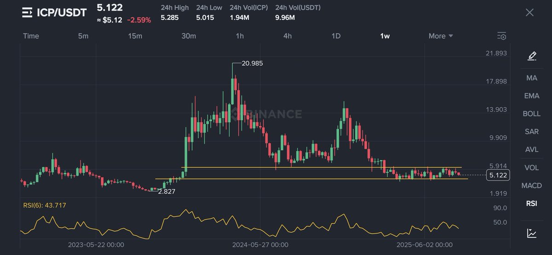Enable the VOL indicator
Viewport: 552px width, 255px height.
pos(532,168)
